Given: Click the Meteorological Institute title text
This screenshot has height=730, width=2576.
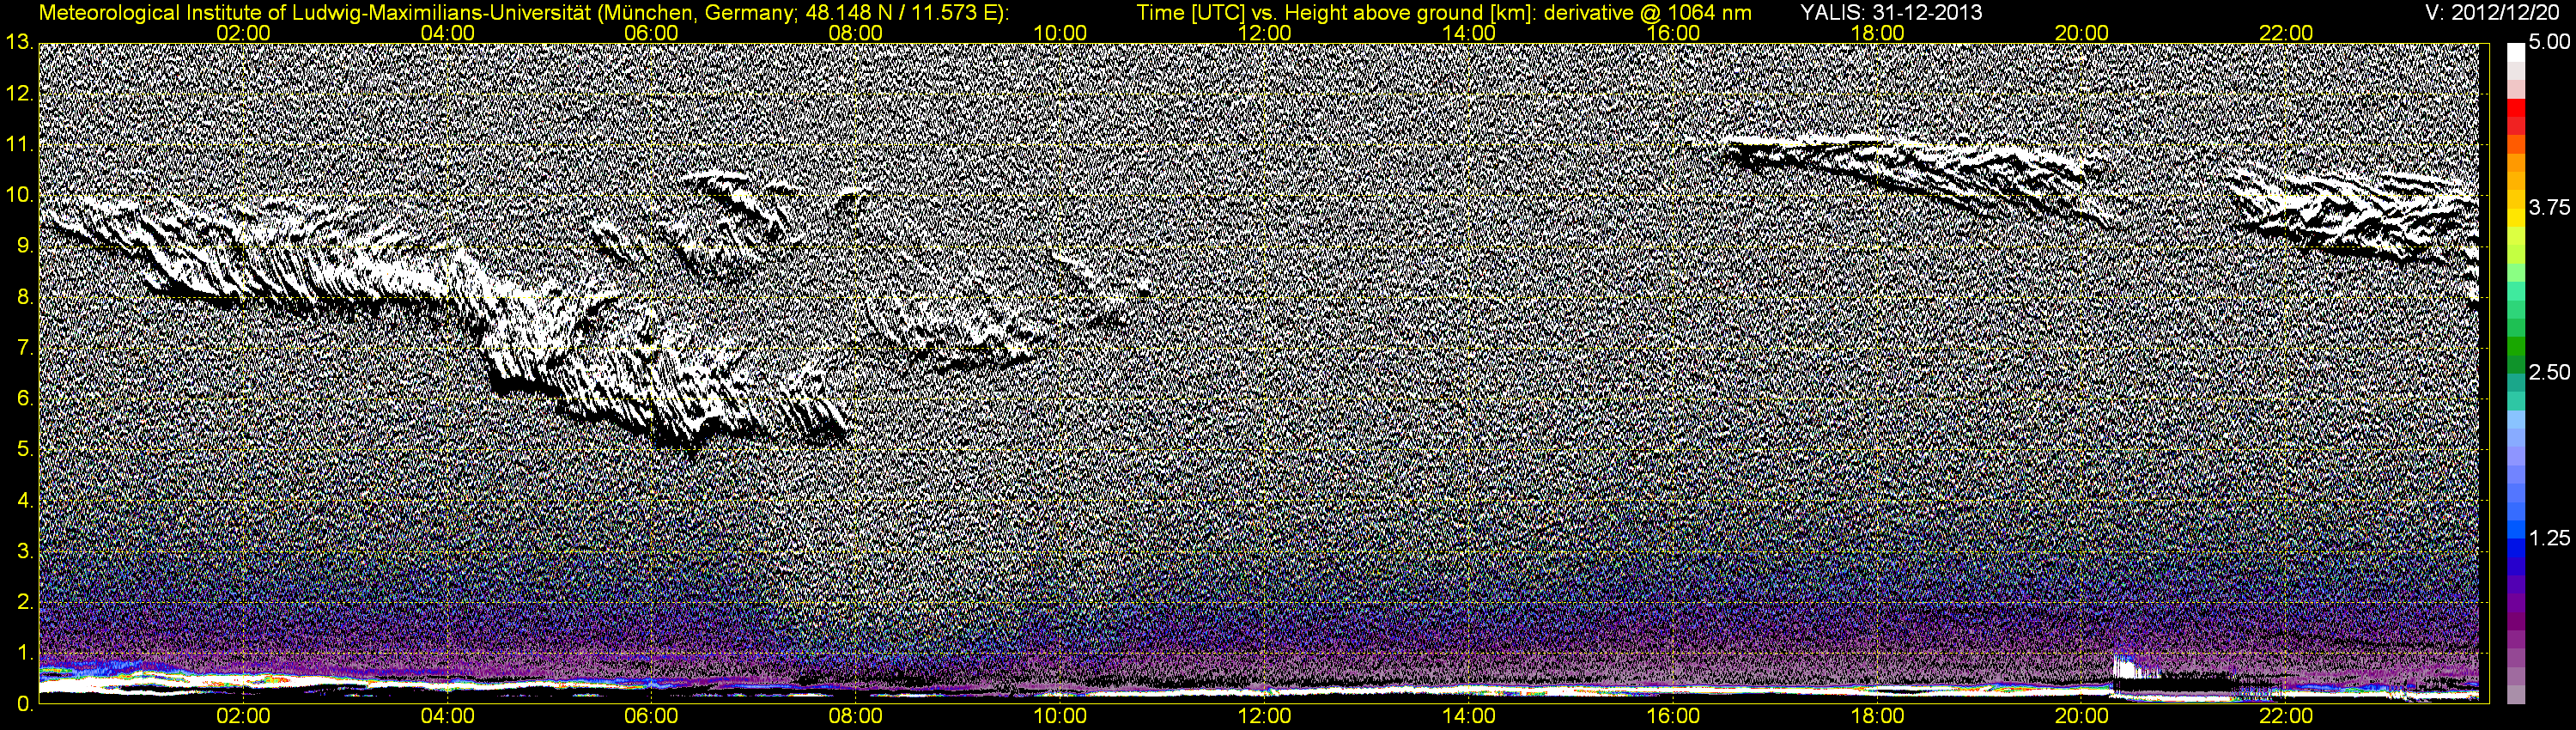Looking at the screenshot, I should coord(523,13).
